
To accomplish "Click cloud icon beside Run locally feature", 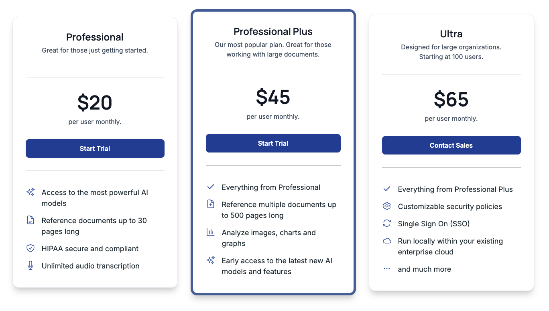I will point(387,241).
